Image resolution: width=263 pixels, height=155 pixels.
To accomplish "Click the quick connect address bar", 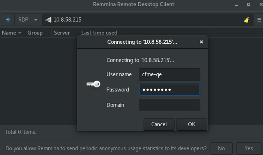I will 144,20.
